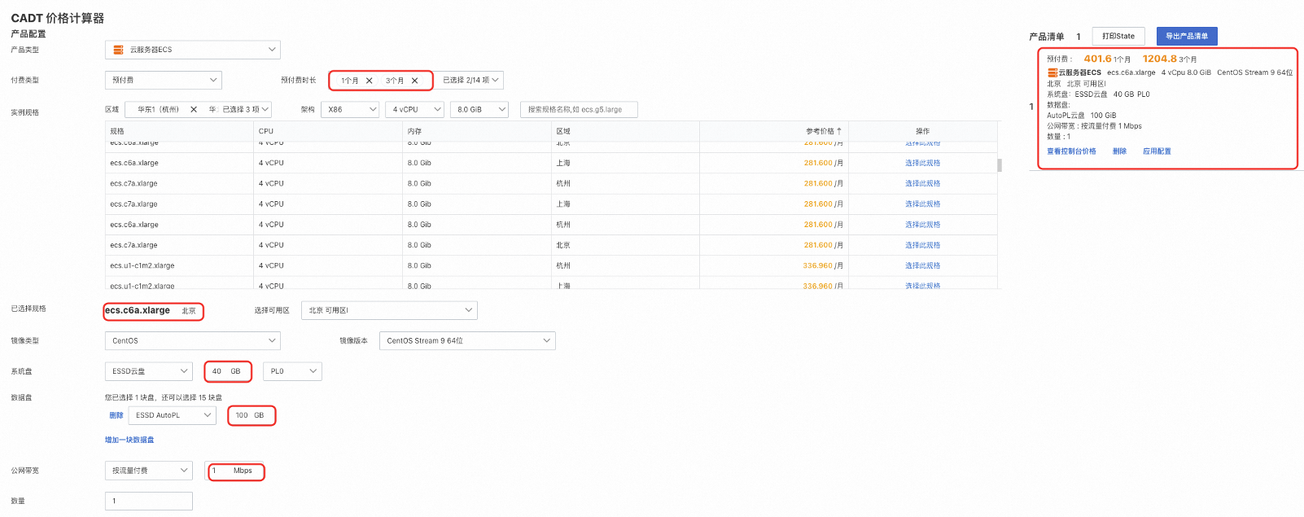Remove the 华东1（杭州） region tag

[x=194, y=109]
